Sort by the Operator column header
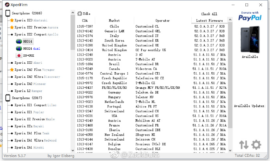The height and width of the screenshot is (161, 270). click(162, 20)
